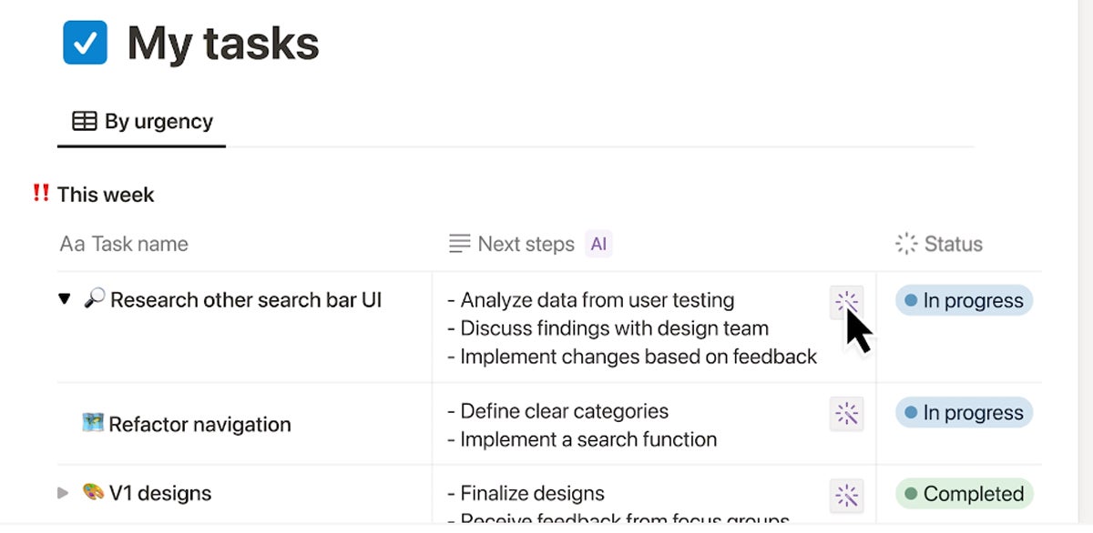Click the palette emoji on V1 designs

(x=93, y=492)
